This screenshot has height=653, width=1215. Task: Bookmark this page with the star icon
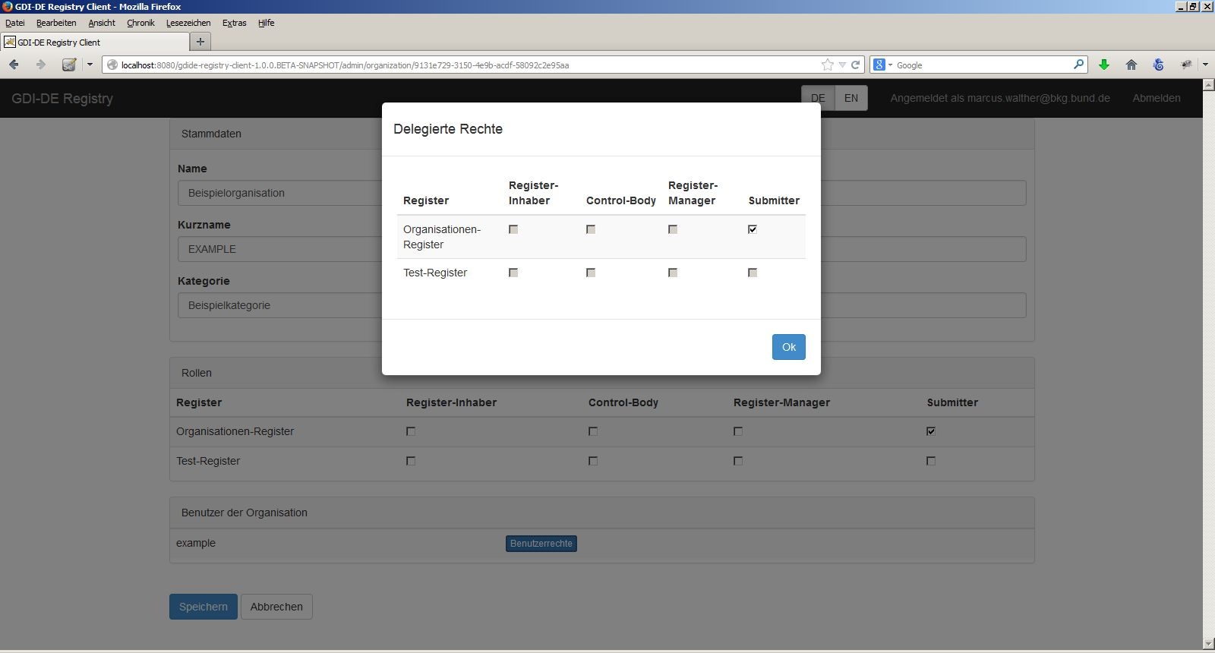click(827, 65)
